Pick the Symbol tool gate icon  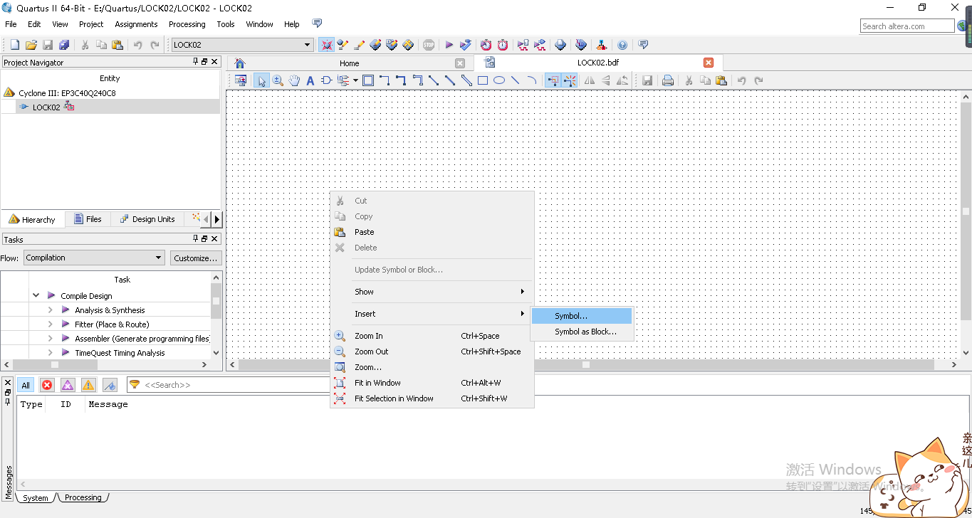[x=327, y=80]
